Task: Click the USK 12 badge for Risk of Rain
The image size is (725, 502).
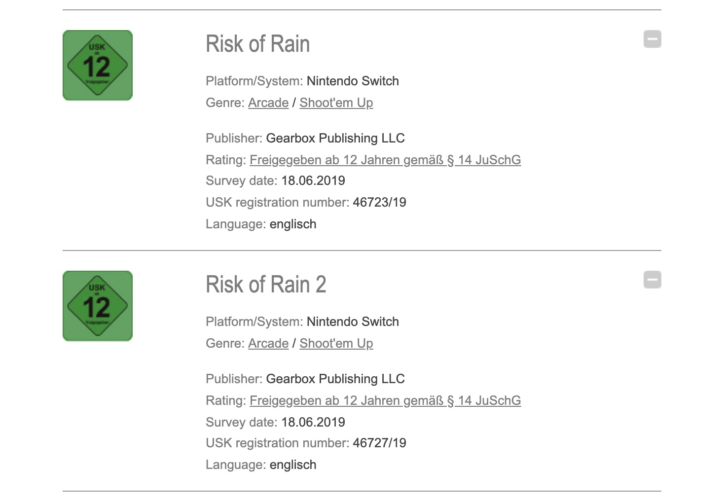Action: pos(98,65)
